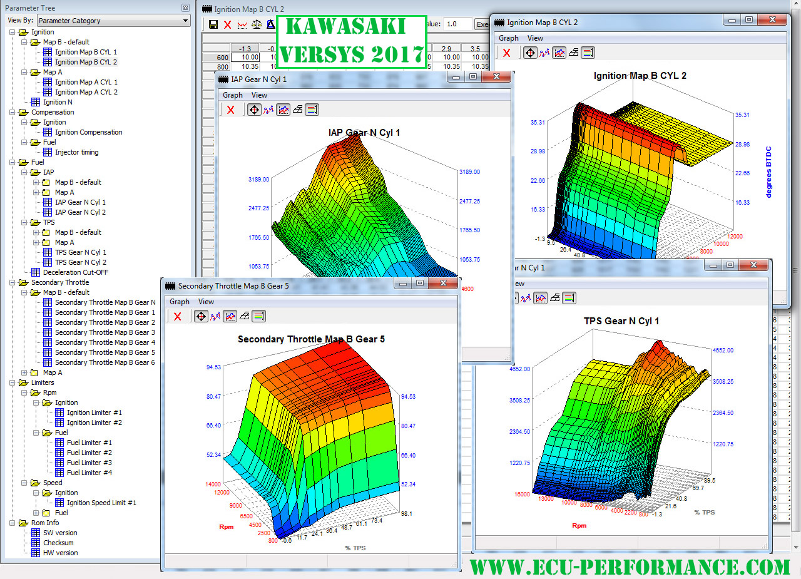Click the balance scale icon in main toolbar

click(x=257, y=24)
